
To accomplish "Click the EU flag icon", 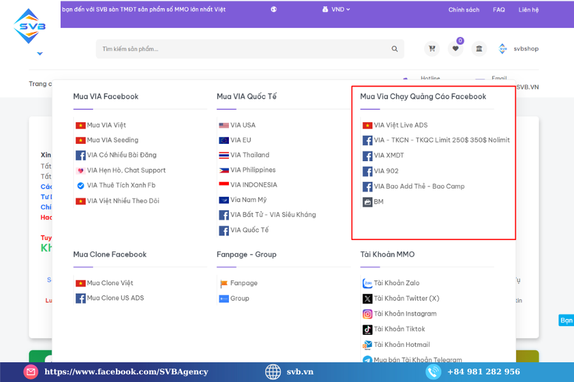I will [224, 140].
